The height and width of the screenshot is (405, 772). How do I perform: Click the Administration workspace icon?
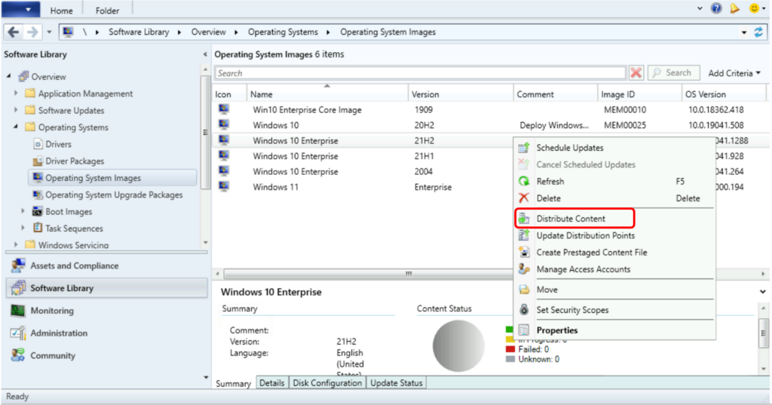(18, 333)
